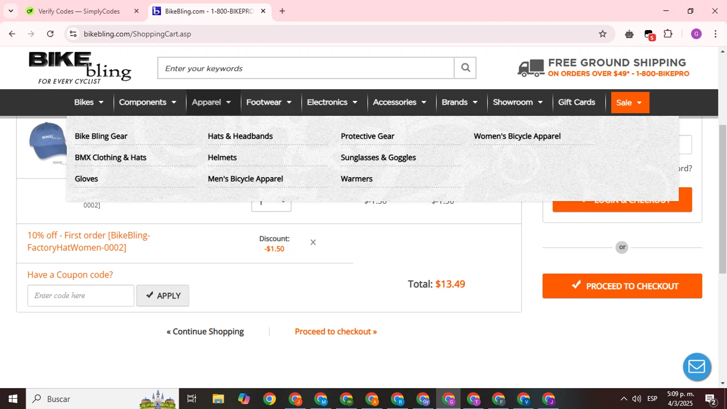
Task: Select Sunglasses & Goggles
Action: coord(378,158)
